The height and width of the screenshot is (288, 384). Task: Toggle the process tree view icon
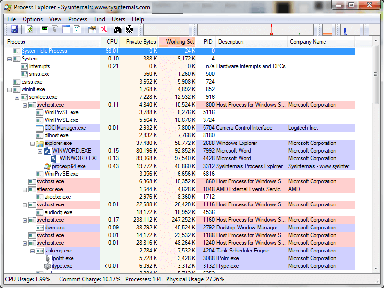coord(55,29)
